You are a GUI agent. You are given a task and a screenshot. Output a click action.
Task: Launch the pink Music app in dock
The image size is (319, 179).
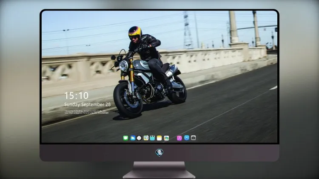click(x=179, y=138)
